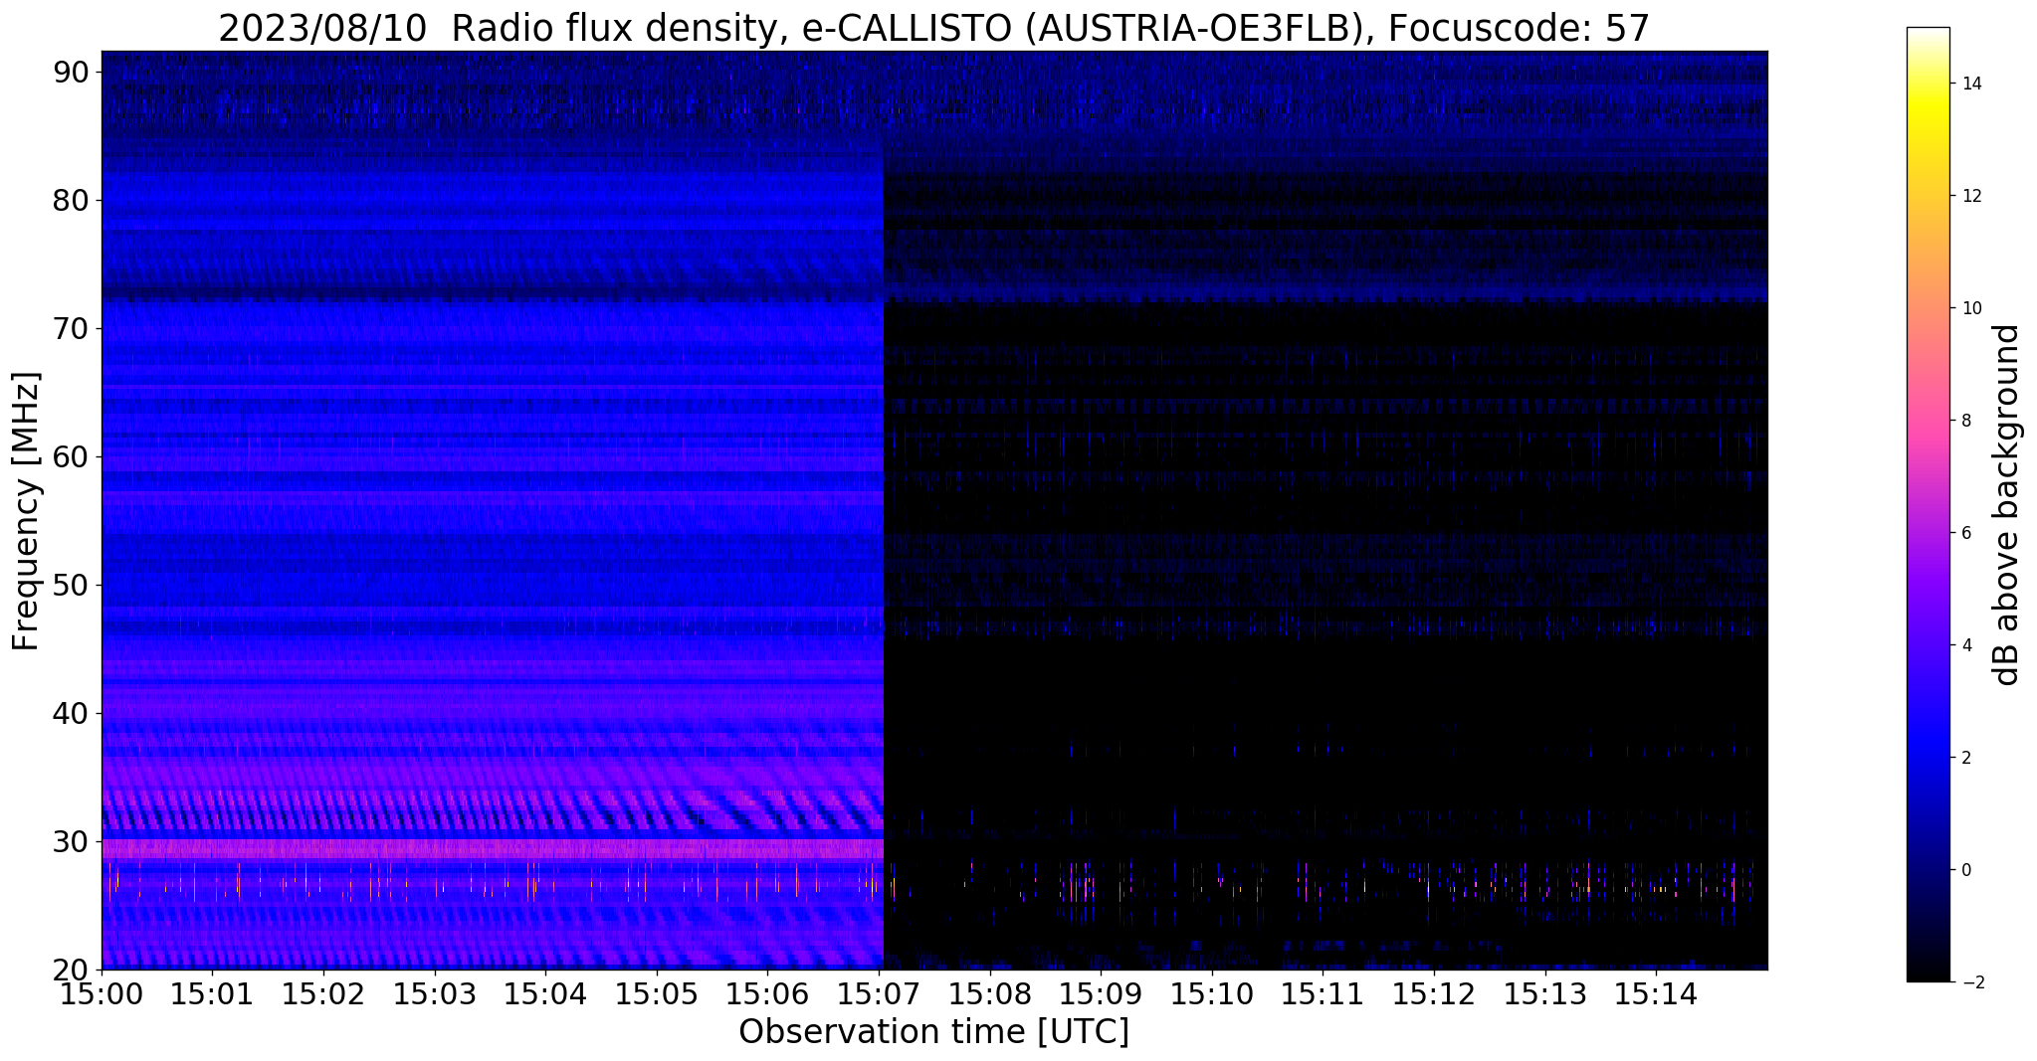Click the 15:08 time tick label
Screen dimensions: 2037x1061
click(990, 993)
